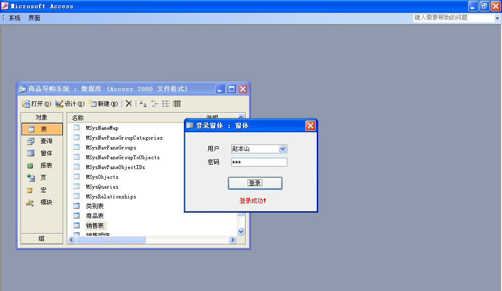Image resolution: width=502 pixels, height=291 pixels.
Task: Click the 新建 toolbar button
Action: click(103, 103)
